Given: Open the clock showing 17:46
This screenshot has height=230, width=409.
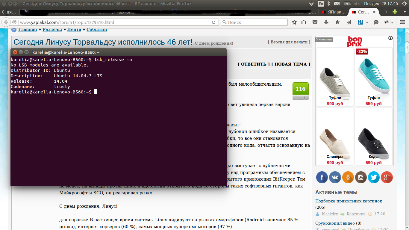Looking at the screenshot, I should [x=381, y=4].
